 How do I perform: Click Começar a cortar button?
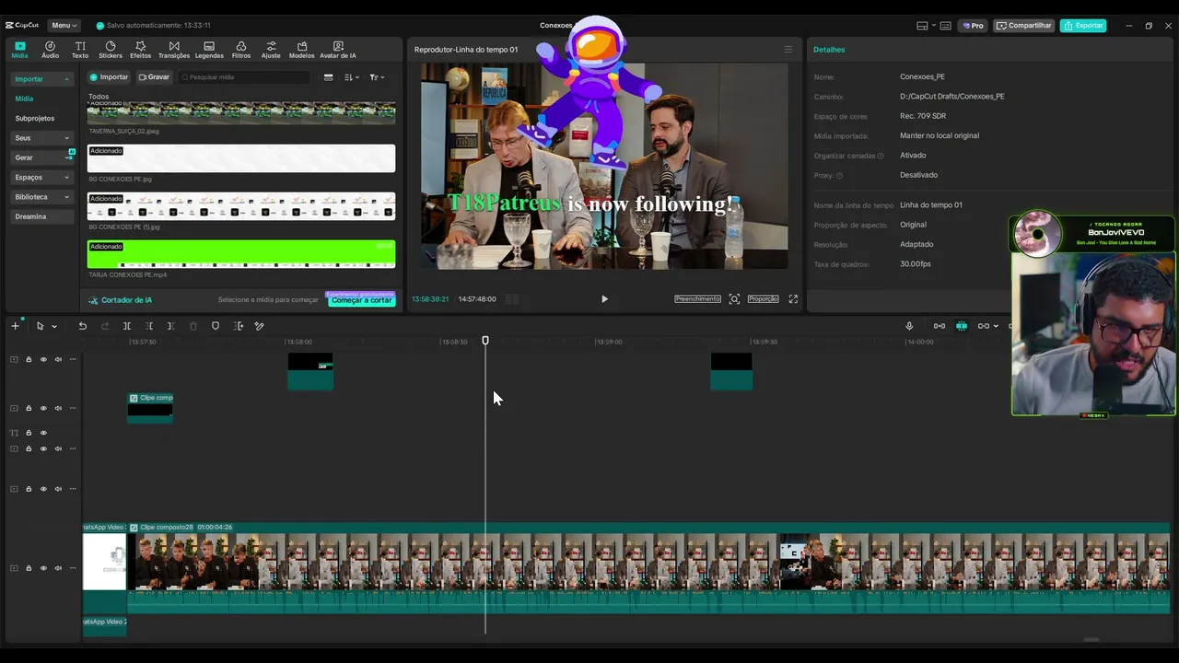pos(361,300)
